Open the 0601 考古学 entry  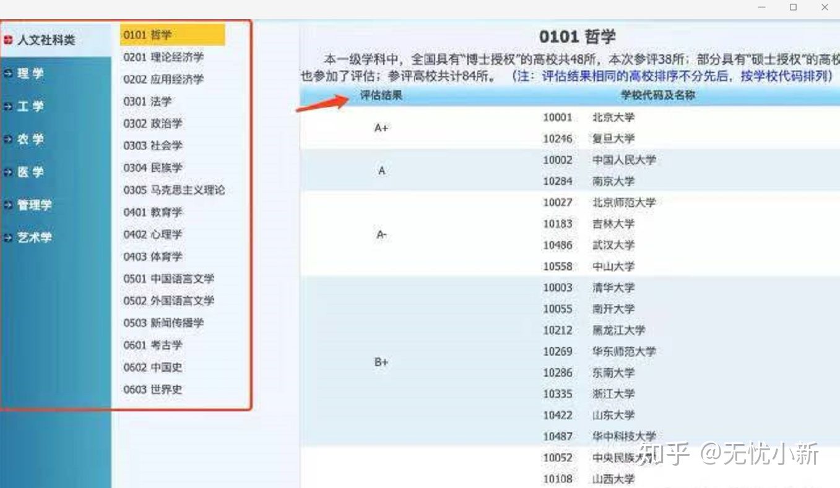coord(152,345)
